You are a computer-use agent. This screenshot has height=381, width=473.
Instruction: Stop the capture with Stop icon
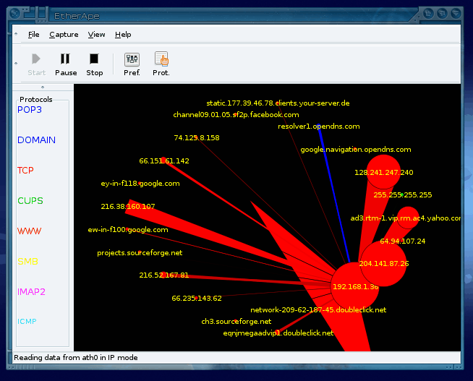point(94,59)
